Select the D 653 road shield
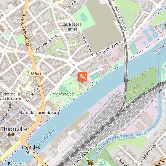Screen dimensions: 166x166 point(36,73)
